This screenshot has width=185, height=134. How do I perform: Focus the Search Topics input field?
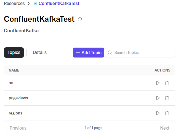point(140,53)
